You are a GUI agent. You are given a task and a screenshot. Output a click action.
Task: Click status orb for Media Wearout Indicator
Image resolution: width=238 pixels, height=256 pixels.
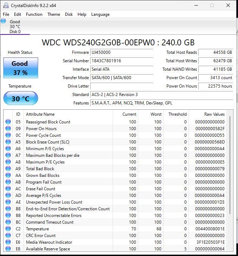click(x=8, y=242)
